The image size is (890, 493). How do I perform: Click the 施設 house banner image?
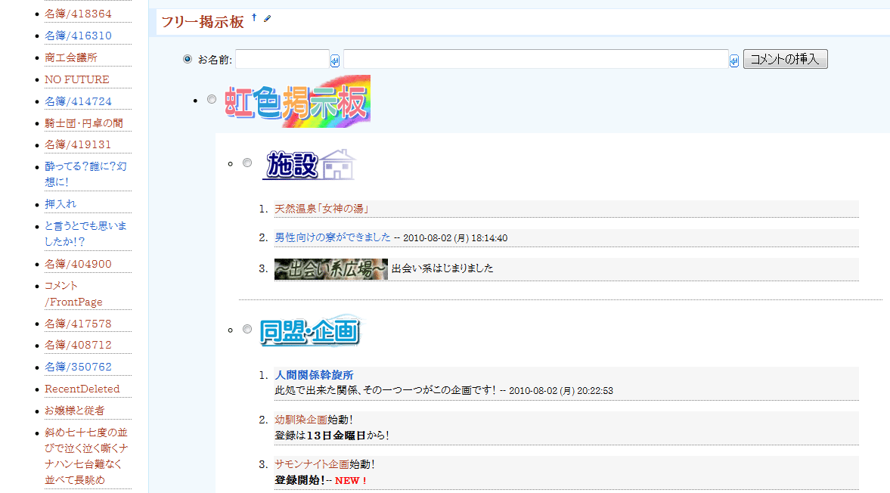coord(309,164)
